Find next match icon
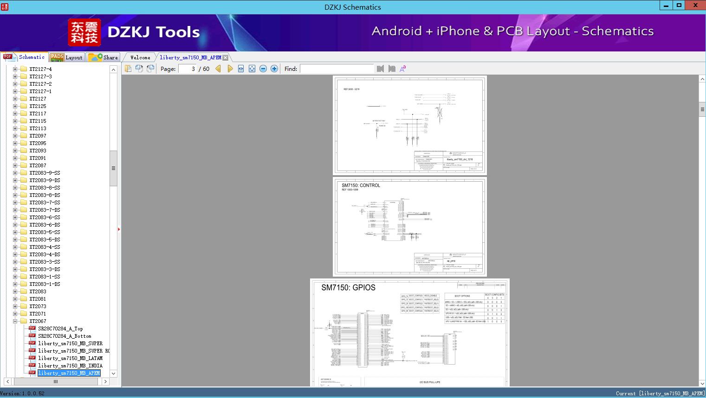This screenshot has height=398, width=706. coord(392,69)
